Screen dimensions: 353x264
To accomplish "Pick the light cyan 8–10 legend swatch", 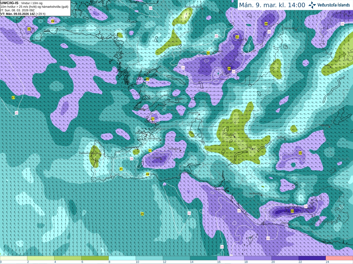I will (122, 258).
